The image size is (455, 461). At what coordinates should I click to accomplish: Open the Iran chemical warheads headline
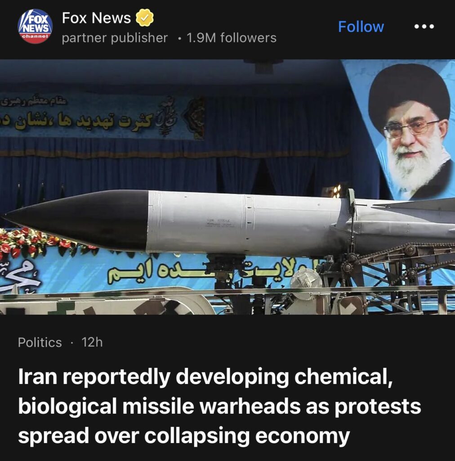click(x=219, y=406)
